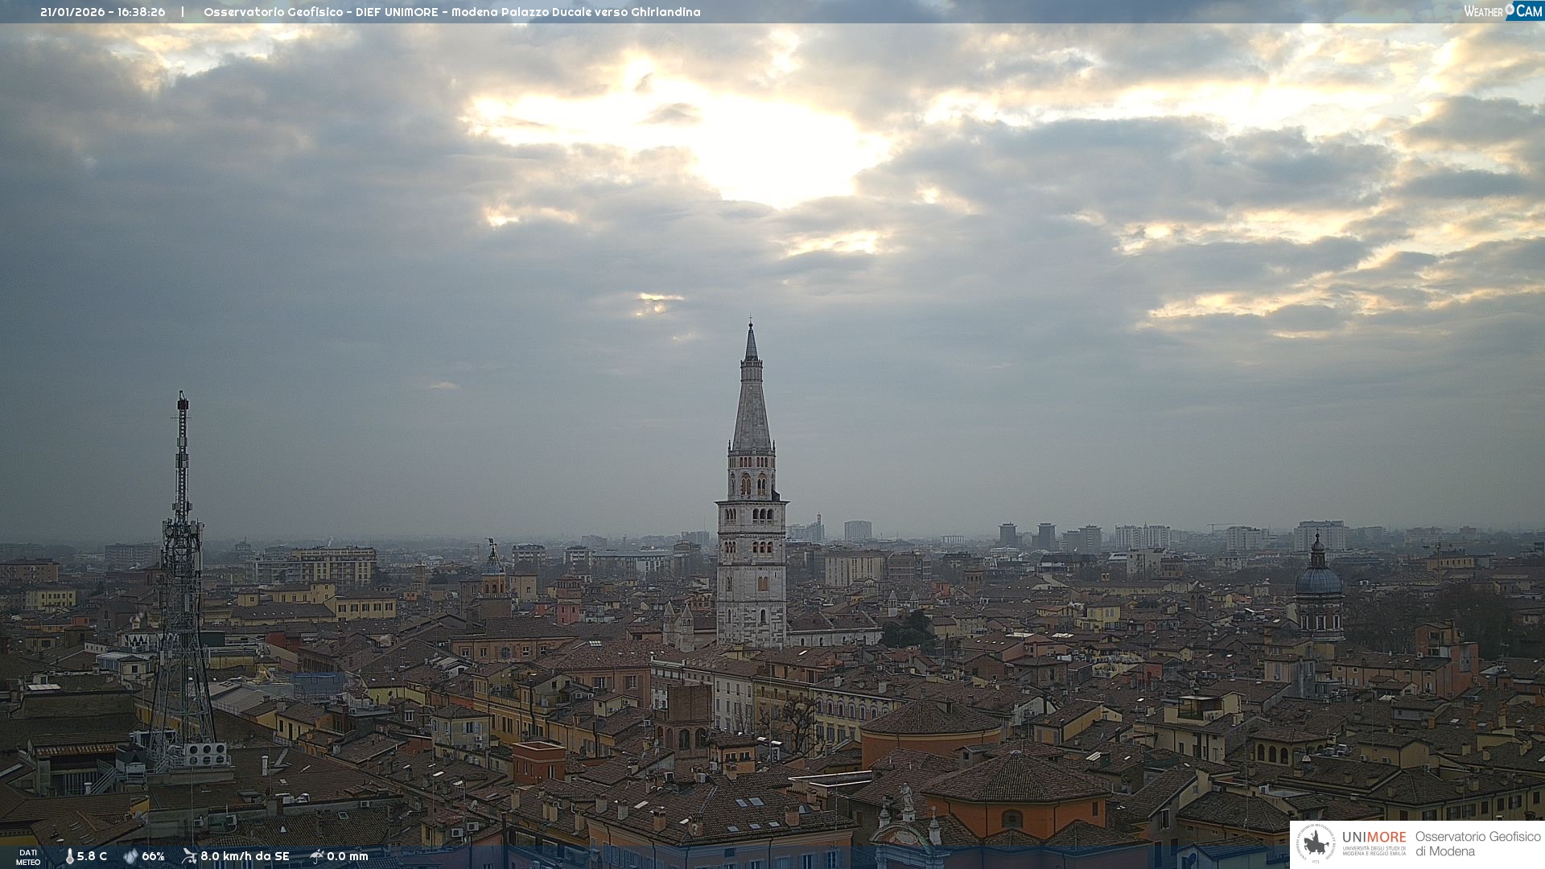This screenshot has height=869, width=1545.
Task: Click the UNIMORE university seal emblem
Action: (x=1316, y=844)
